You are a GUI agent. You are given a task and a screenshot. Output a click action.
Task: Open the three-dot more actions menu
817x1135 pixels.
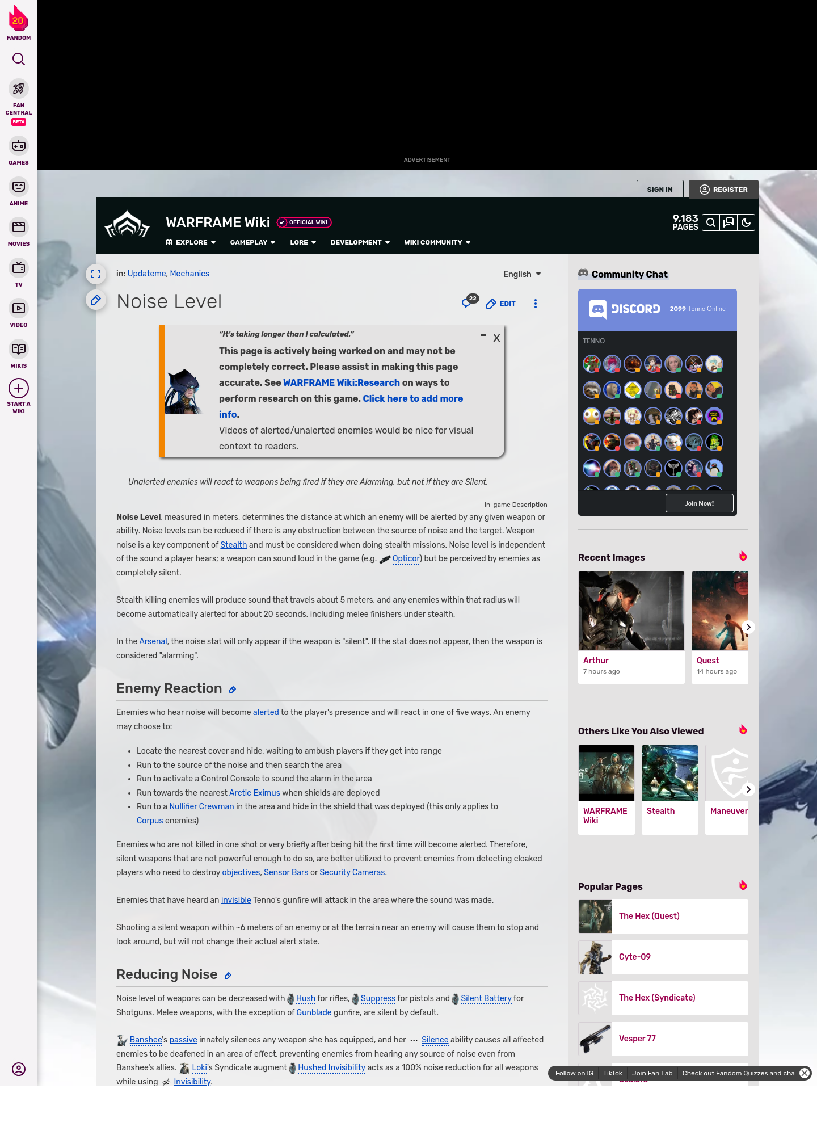click(535, 304)
